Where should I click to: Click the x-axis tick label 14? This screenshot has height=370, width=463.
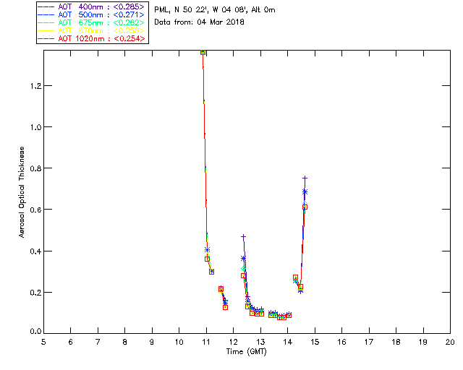(288, 342)
